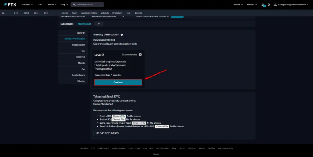Click FTT ticker in secondary bar
The height and width of the screenshot is (157, 313).
[16, 13]
